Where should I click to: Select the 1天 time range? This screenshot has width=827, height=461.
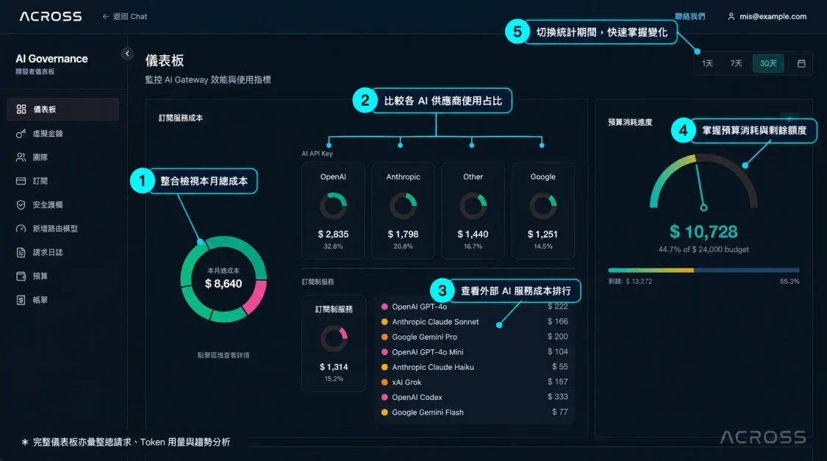(707, 63)
